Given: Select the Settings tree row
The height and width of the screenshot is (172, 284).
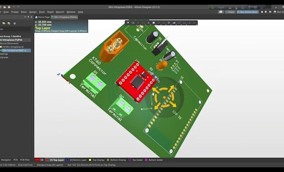Looking at the screenshot, I should pos(15,54).
